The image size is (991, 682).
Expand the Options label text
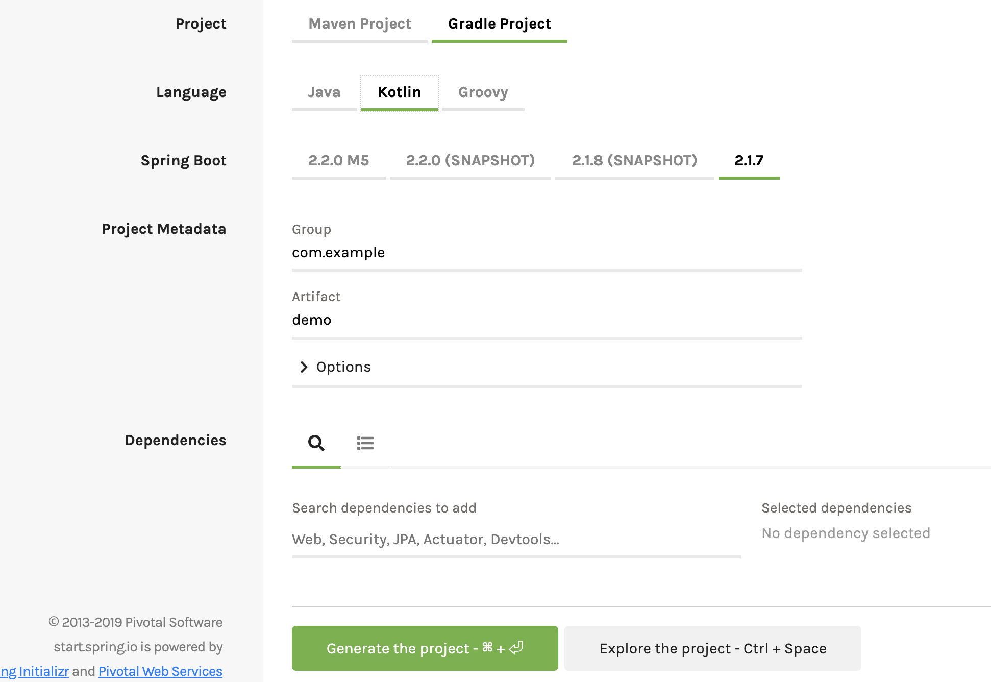343,367
